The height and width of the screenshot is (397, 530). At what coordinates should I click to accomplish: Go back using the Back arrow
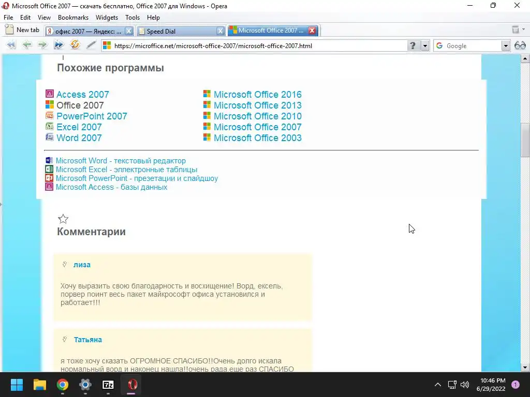point(27,45)
